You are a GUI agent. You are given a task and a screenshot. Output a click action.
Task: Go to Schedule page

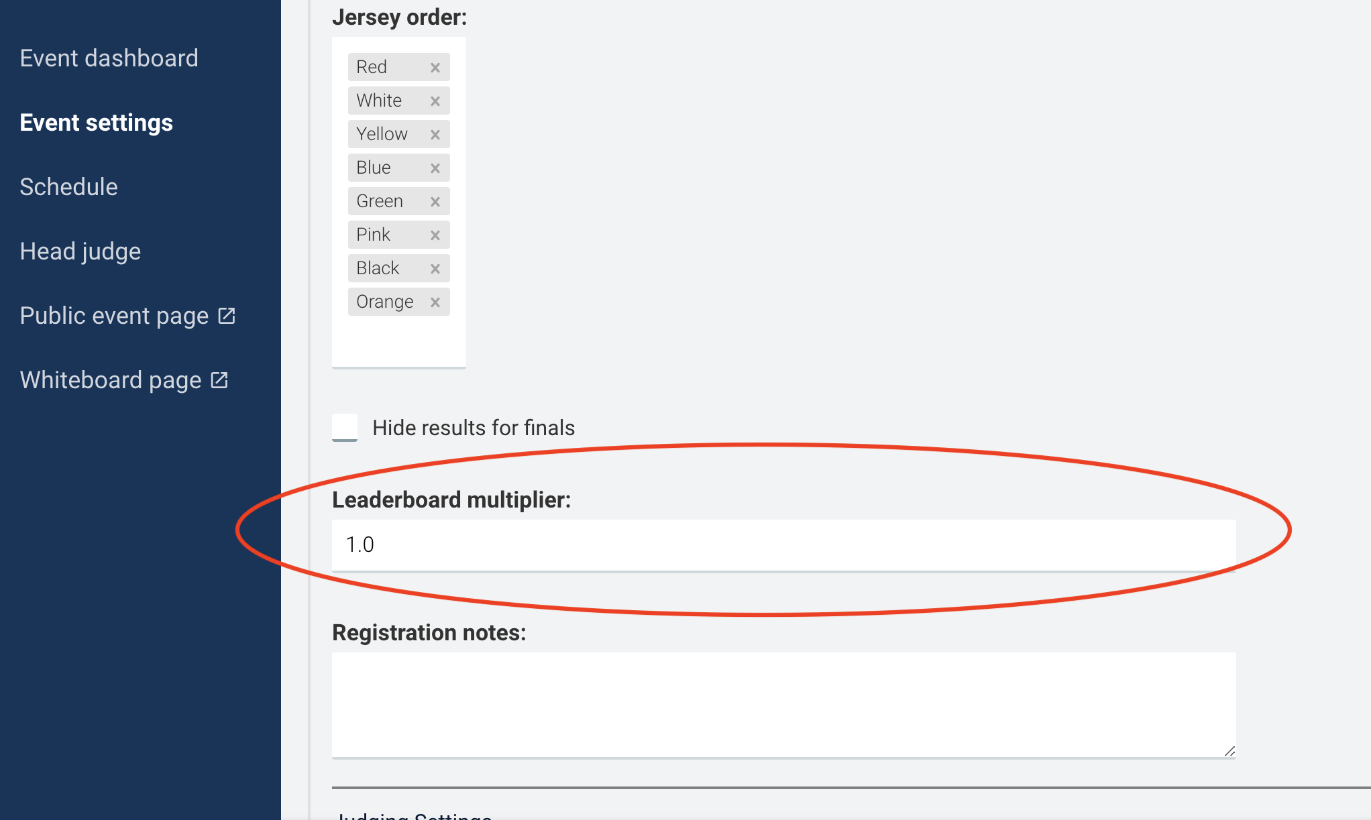tap(68, 187)
